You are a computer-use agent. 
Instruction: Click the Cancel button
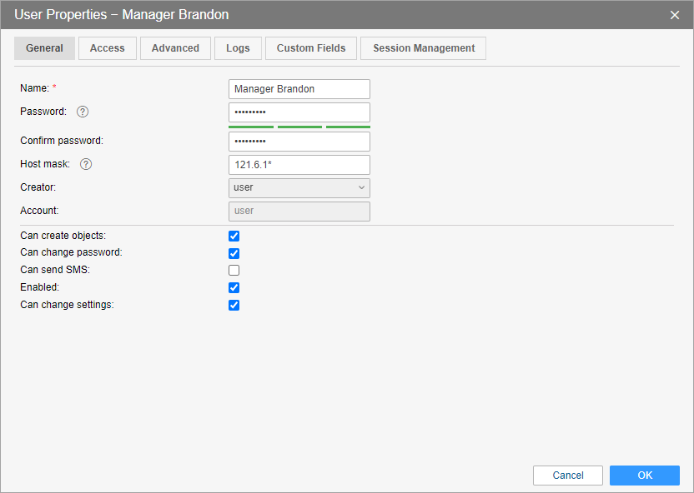click(568, 476)
